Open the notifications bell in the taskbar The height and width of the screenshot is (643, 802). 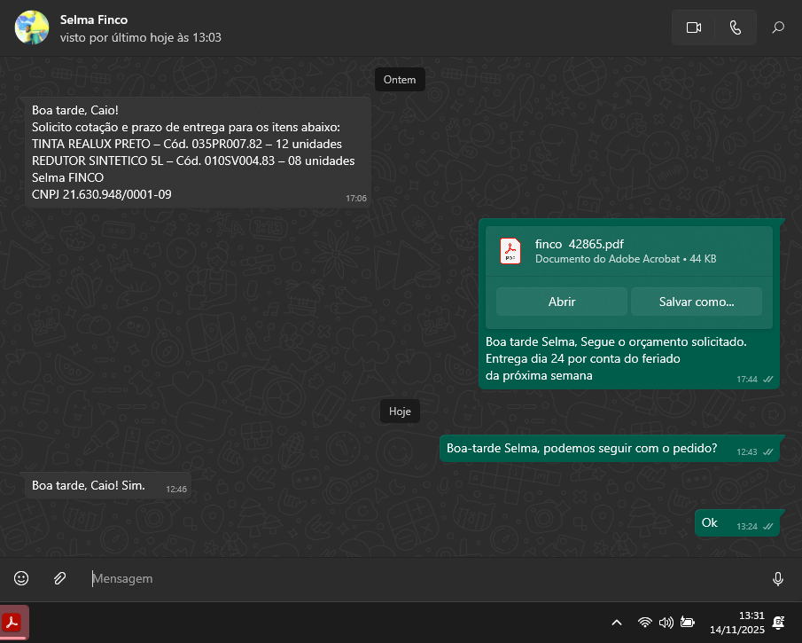coord(778,623)
